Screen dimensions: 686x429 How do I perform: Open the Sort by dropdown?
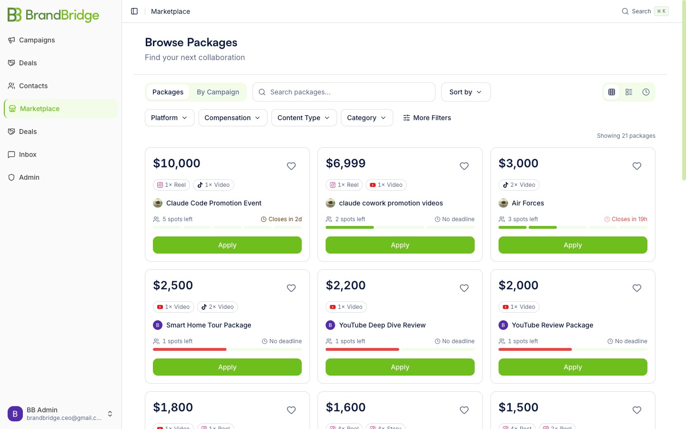tap(465, 92)
